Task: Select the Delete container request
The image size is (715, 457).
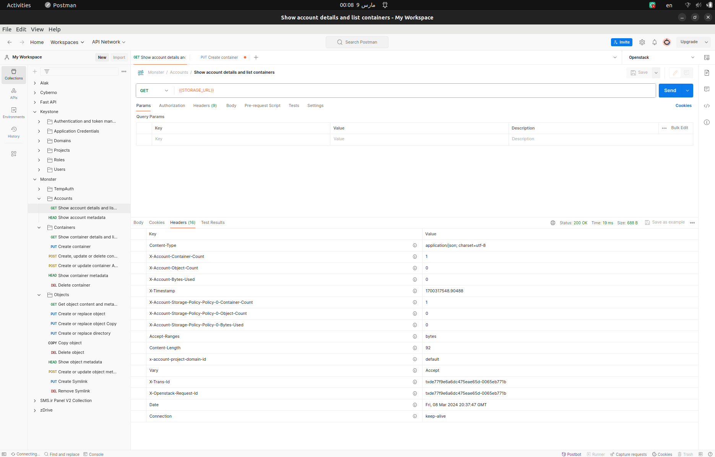Action: pos(74,285)
